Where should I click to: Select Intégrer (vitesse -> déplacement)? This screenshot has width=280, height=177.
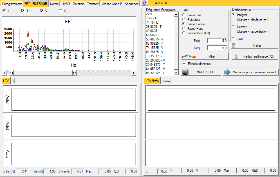coord(233,15)
